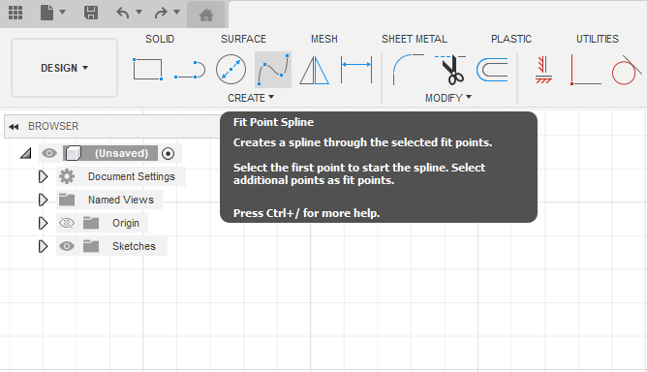The image size is (647, 372).
Task: Choose the Center Diameter Circle tool
Action: pos(231,69)
